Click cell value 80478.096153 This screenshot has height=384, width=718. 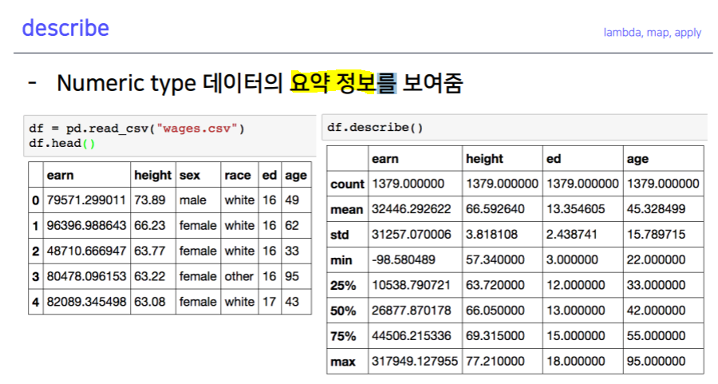(x=86, y=276)
